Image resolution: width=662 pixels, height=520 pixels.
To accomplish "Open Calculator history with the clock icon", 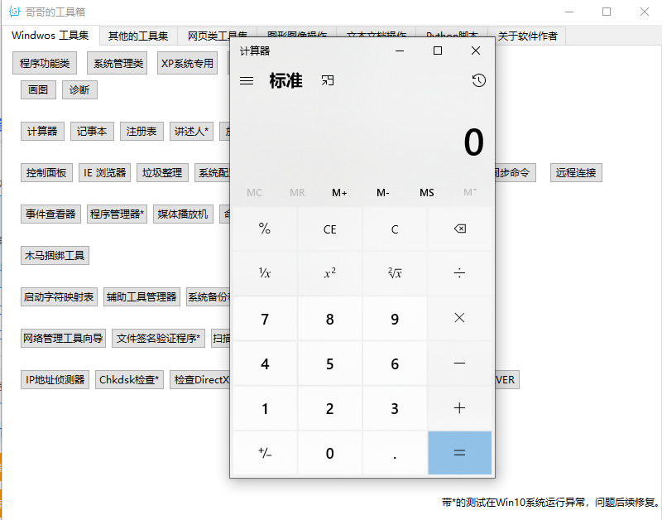I will (x=478, y=80).
